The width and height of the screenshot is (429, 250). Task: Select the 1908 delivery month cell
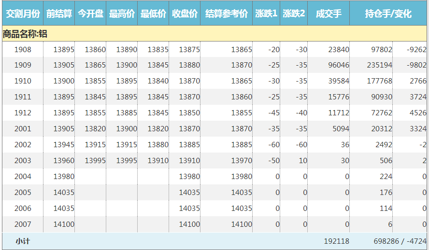pyautogui.click(x=23, y=49)
